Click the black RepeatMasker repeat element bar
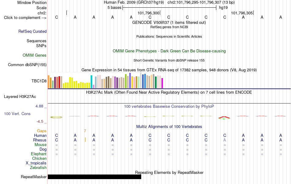Screen dimensions: 291x184 (x=94, y=177)
